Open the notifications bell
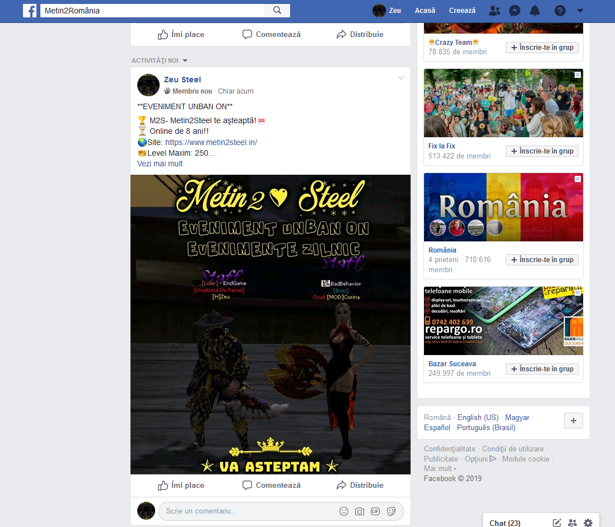This screenshot has height=527, width=615. point(535,11)
